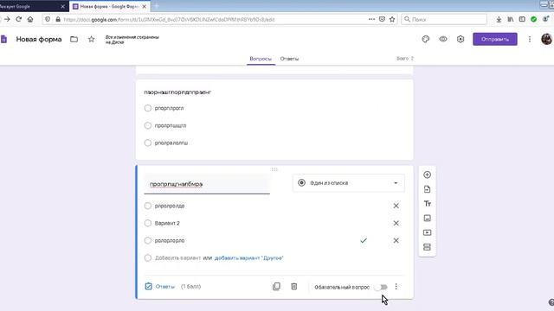Open Google Forms home icon

tap(3, 39)
